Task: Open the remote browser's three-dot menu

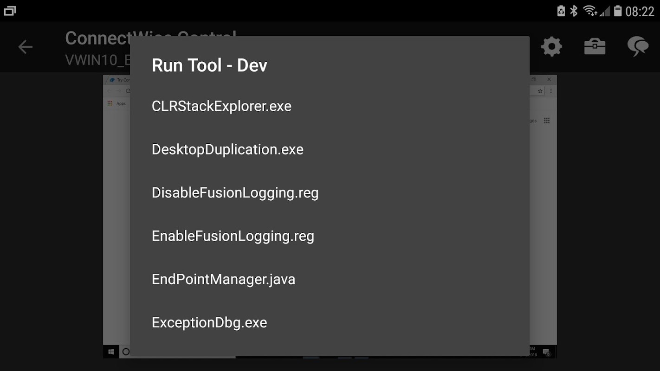Action: (551, 91)
